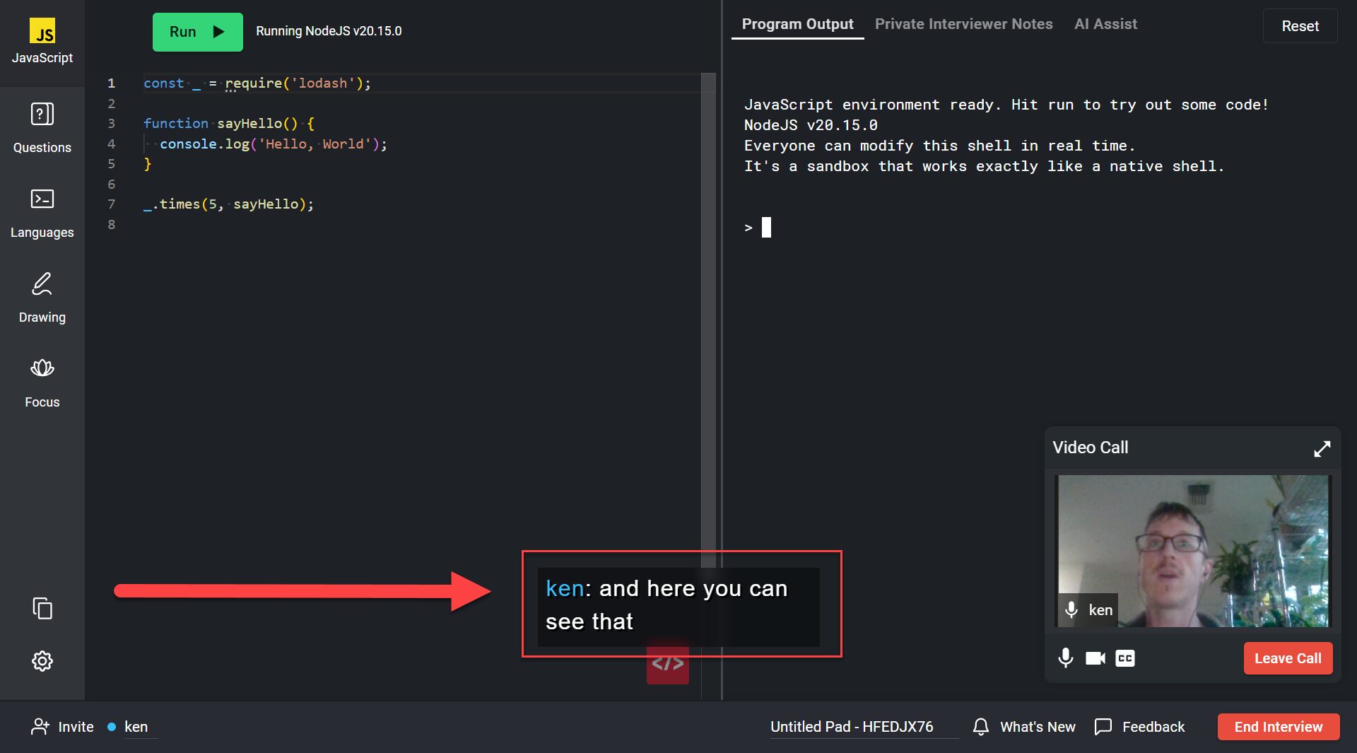Image resolution: width=1357 pixels, height=753 pixels.
Task: Click the copy pad icon
Action: tap(42, 609)
